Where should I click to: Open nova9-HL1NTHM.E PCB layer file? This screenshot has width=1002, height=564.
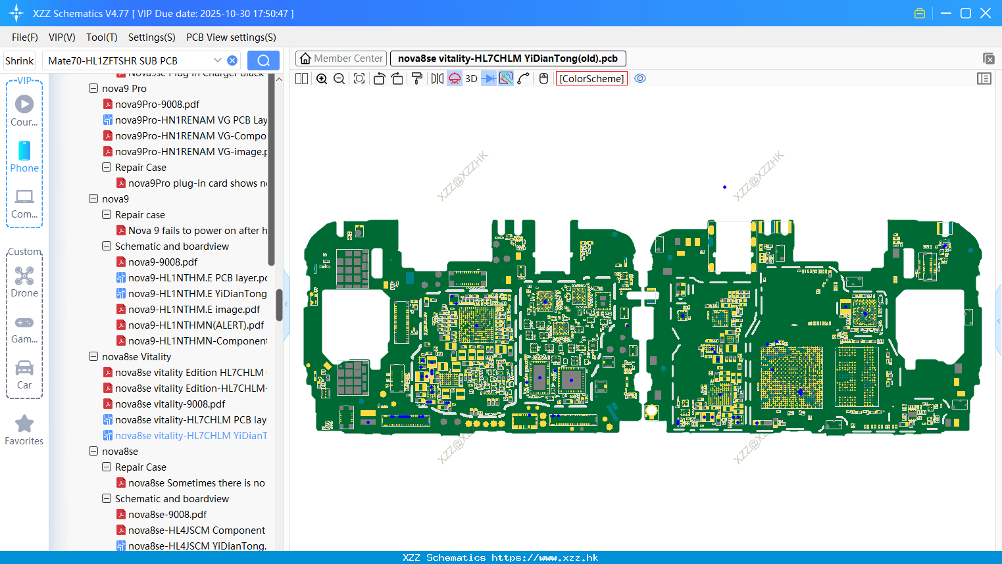[x=197, y=277]
